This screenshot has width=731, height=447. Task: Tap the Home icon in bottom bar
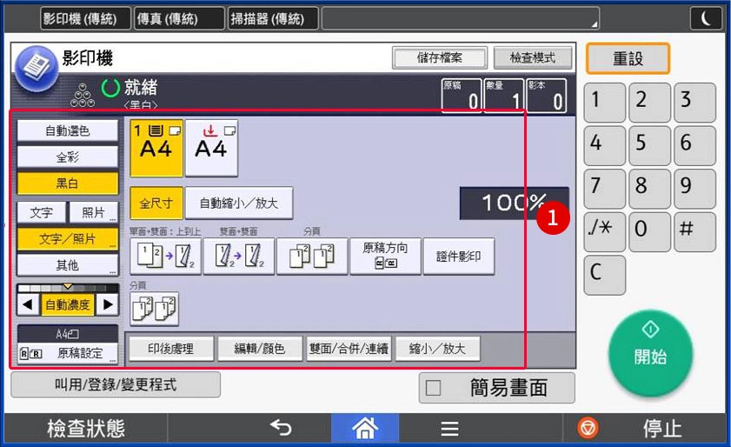pos(365,428)
